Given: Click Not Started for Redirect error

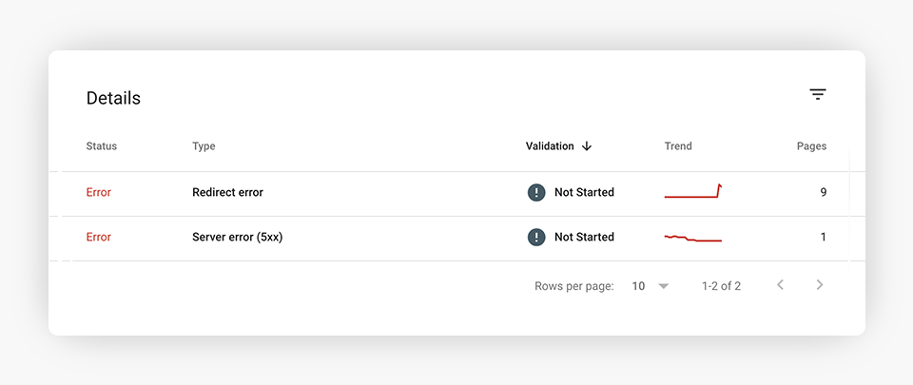Looking at the screenshot, I should coord(584,192).
